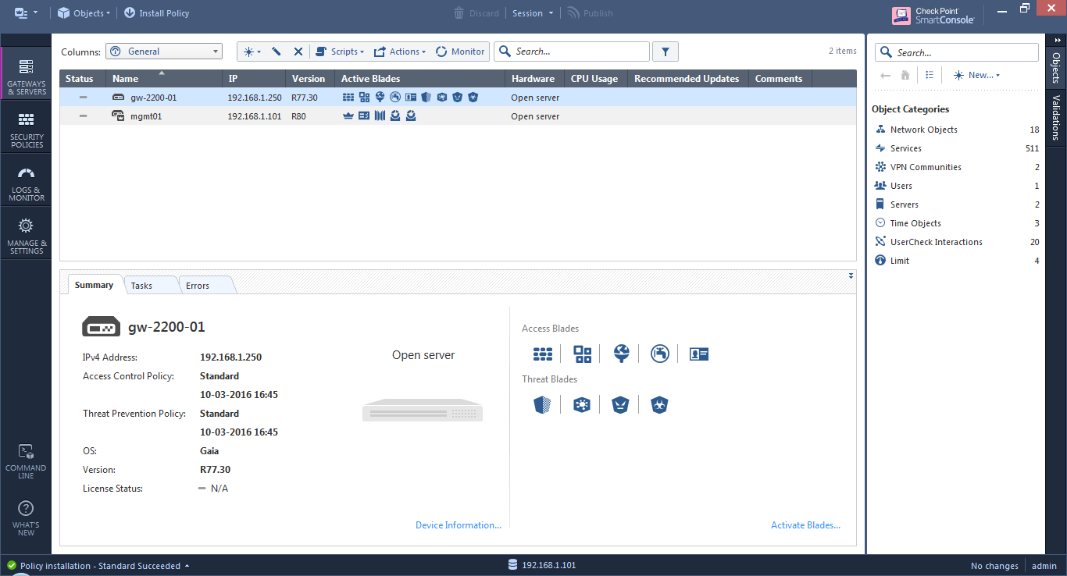Click the Monitor button
The height and width of the screenshot is (576, 1067).
460,52
